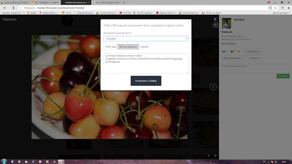Click into the Оставьте комментарий field
The width and height of the screenshot is (292, 164).
(x=255, y=68)
